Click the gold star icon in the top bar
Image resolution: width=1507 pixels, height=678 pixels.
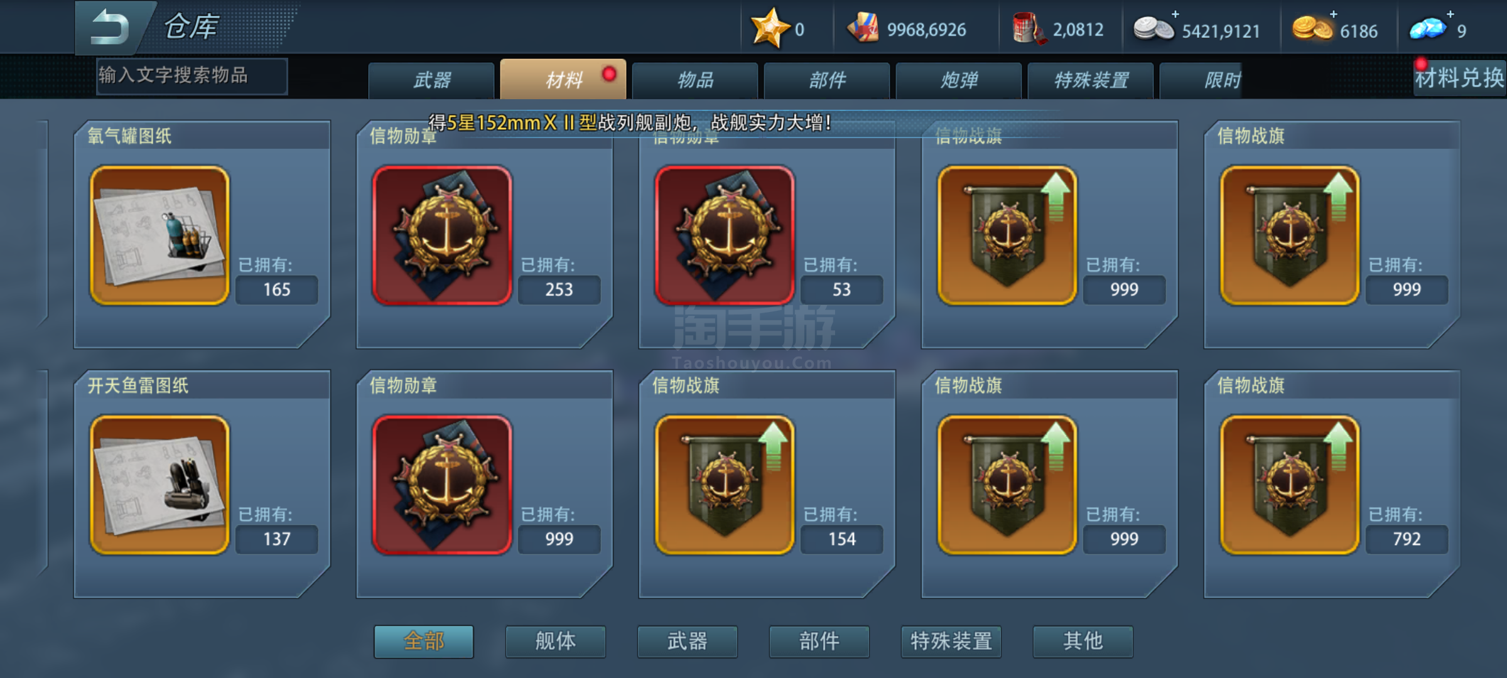point(770,28)
